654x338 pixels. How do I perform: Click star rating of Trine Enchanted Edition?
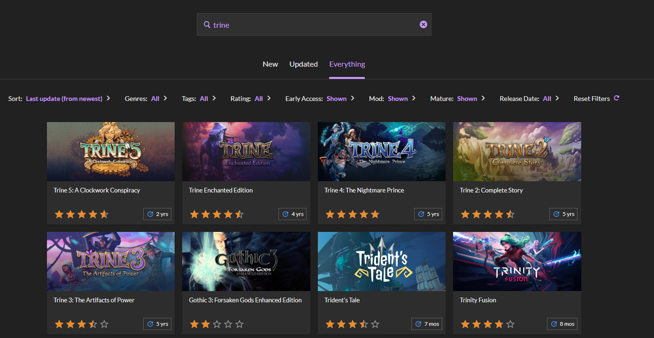[216, 215]
